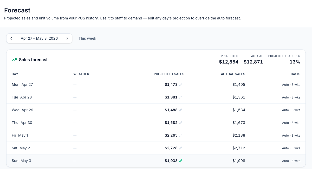Select the Tue Apr 28 day label
The image size is (312, 169).
tap(22, 97)
